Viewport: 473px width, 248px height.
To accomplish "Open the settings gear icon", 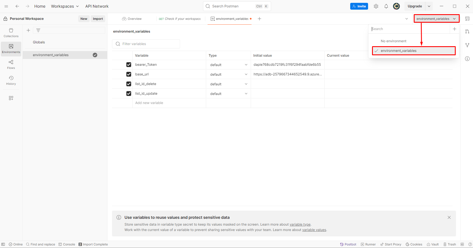I will pos(376,6).
